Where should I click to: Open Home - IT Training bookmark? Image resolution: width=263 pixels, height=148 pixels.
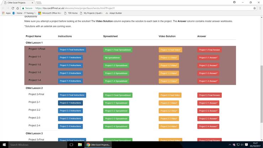(24, 13)
